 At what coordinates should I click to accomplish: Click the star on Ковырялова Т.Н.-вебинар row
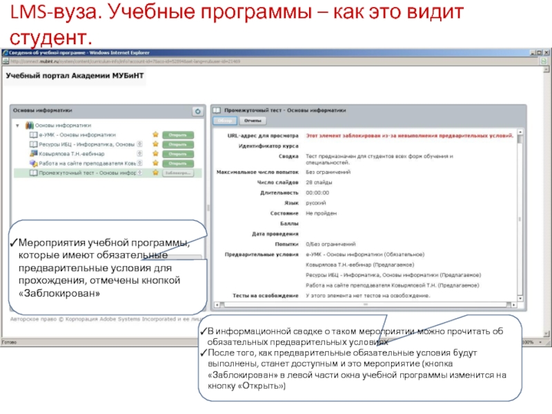click(x=156, y=153)
